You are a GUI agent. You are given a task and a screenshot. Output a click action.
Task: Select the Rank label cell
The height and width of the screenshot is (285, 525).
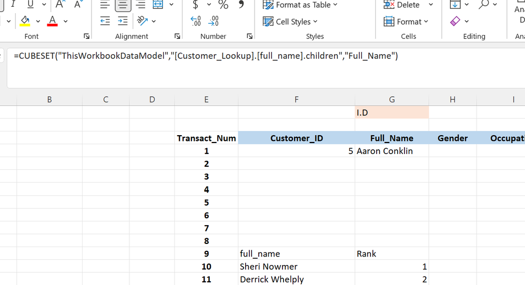pos(392,253)
